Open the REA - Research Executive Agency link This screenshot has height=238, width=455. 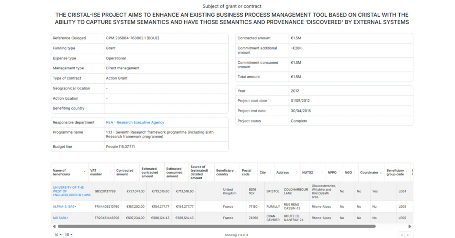pyautogui.click(x=135, y=122)
